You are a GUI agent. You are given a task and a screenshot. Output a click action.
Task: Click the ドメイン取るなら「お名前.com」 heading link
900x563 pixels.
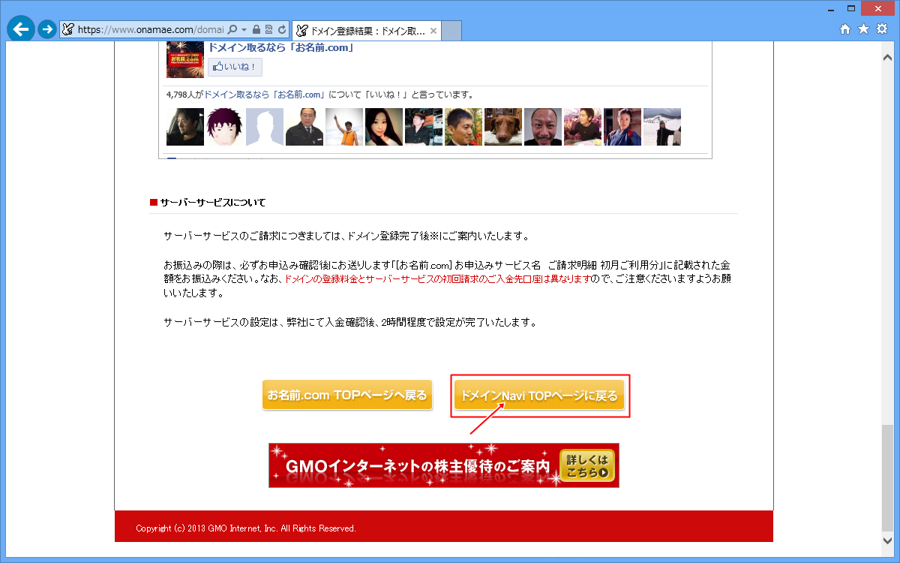(x=280, y=48)
